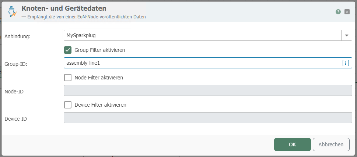This screenshot has height=157, width=357.
Task: Click the disabled Node-ID input field
Action: [208, 90]
